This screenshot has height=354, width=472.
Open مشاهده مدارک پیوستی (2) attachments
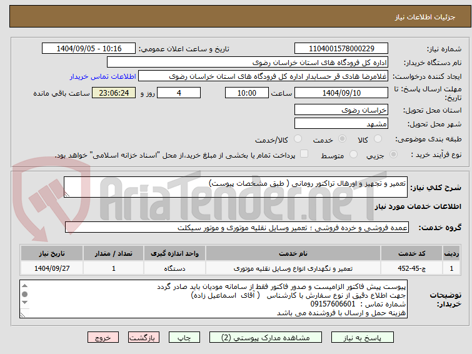coord(266,338)
